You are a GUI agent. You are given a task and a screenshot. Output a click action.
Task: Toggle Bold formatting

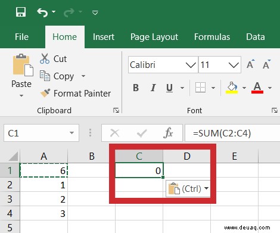tap(136, 88)
